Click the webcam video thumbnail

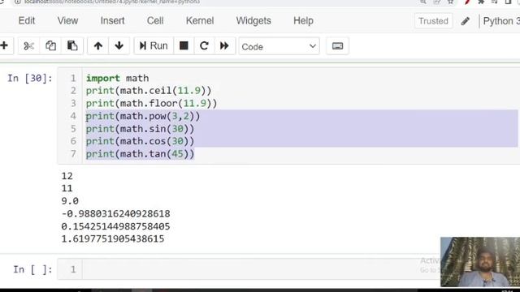pos(480,262)
